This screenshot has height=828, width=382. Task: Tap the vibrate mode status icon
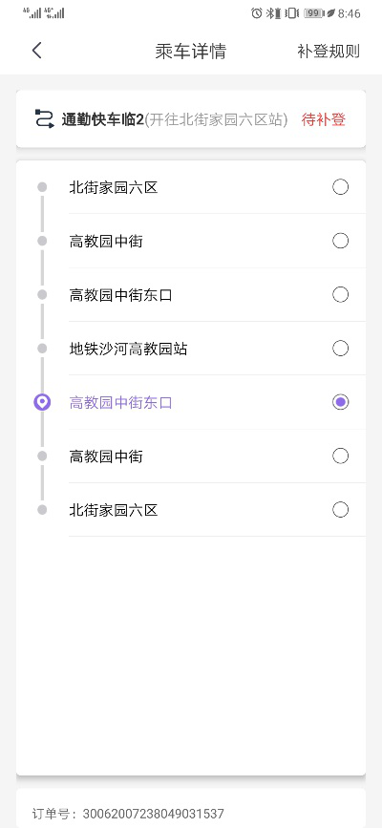[290, 13]
